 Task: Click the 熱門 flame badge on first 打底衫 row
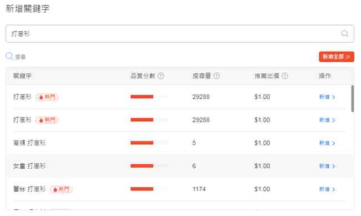(x=47, y=97)
